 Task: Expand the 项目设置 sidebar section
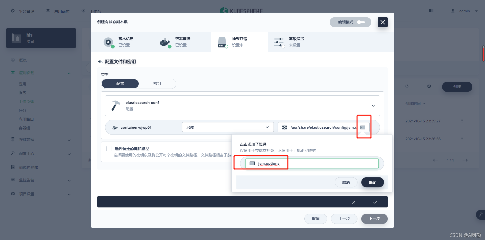(69, 194)
